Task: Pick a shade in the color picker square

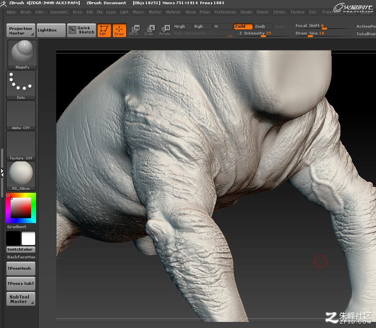Action: click(x=21, y=208)
